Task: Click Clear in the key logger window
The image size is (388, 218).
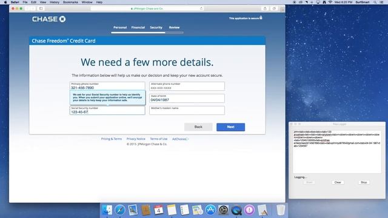Action: [x=338, y=182]
